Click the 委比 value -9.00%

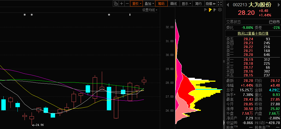click(247, 28)
